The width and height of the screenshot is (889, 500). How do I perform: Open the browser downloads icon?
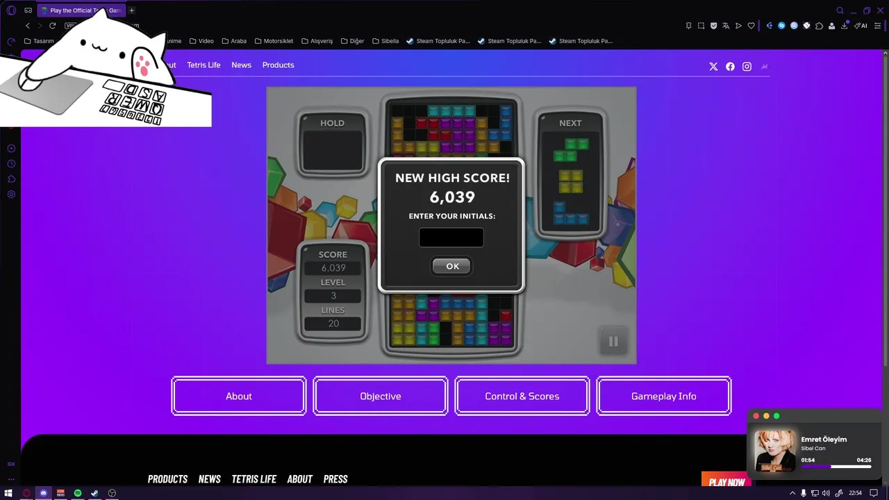(x=845, y=26)
